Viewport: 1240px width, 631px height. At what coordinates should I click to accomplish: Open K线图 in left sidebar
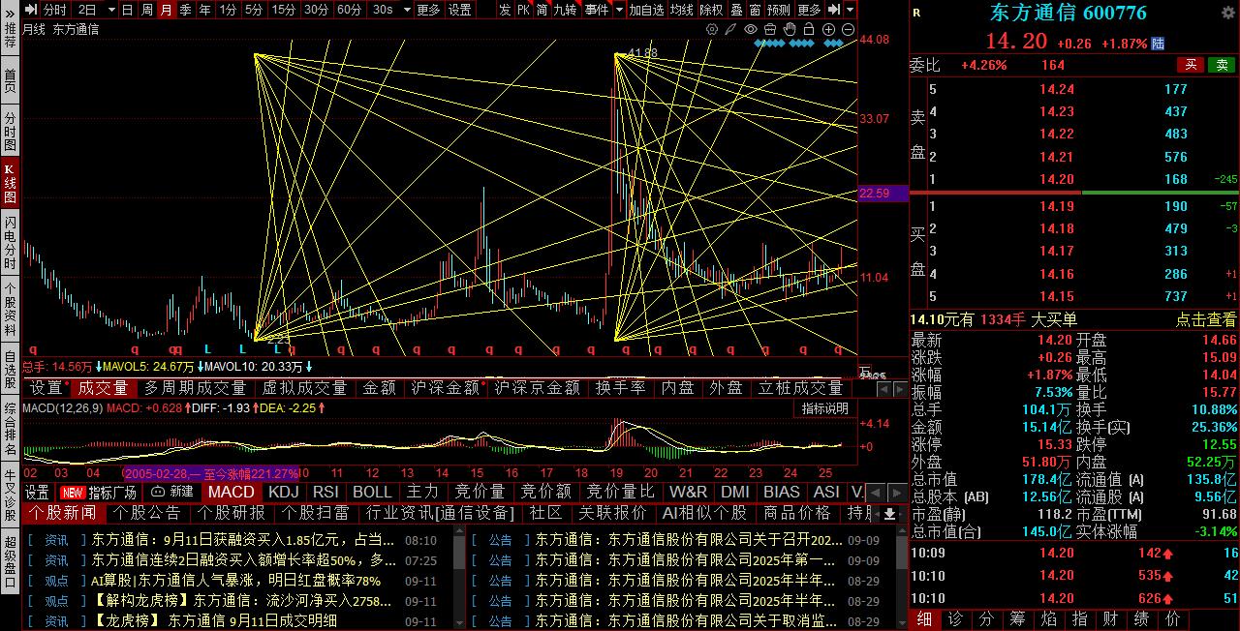(x=10, y=184)
